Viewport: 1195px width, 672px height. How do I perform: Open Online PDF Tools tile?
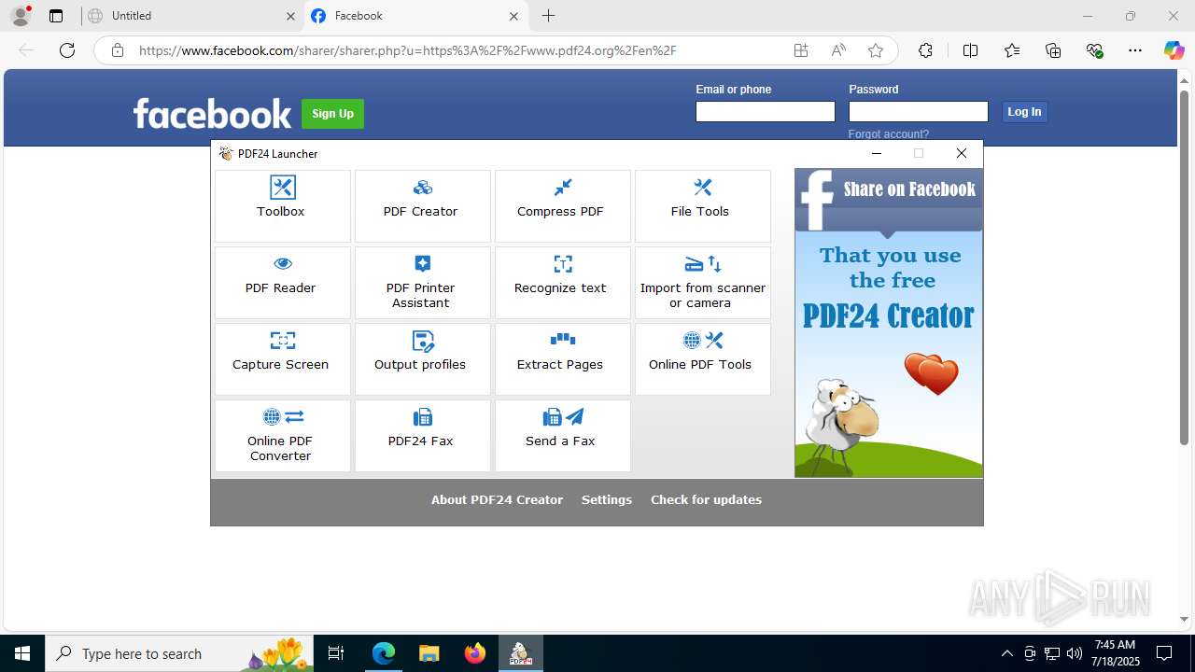702,359
